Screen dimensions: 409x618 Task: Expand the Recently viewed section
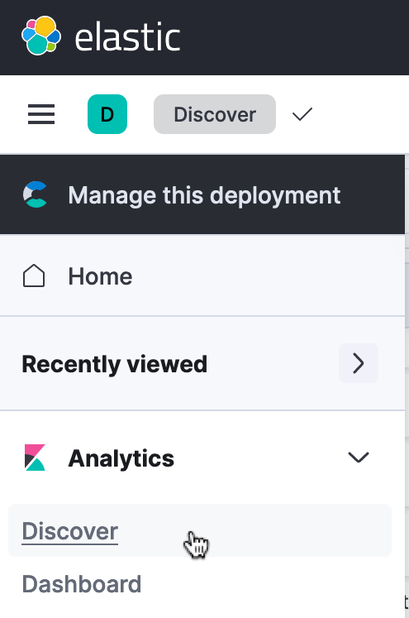click(359, 363)
